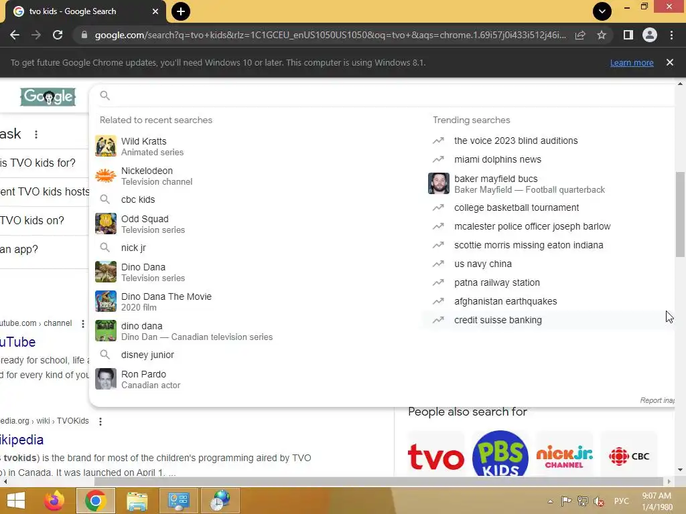Share this page via address bar icon

pyautogui.click(x=580, y=35)
